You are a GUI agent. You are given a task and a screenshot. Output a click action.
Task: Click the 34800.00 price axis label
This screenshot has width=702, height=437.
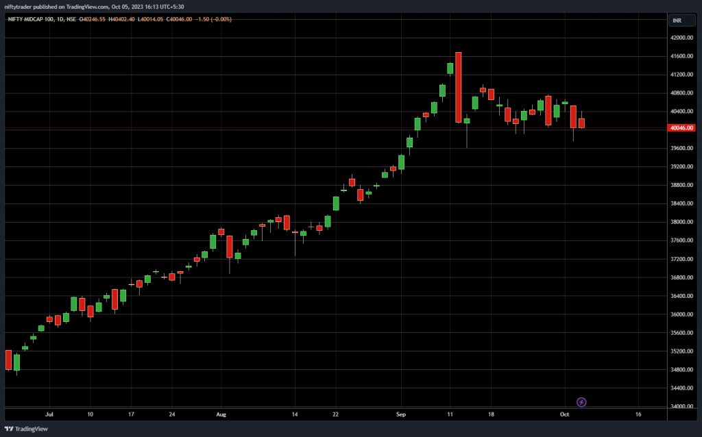click(x=681, y=369)
